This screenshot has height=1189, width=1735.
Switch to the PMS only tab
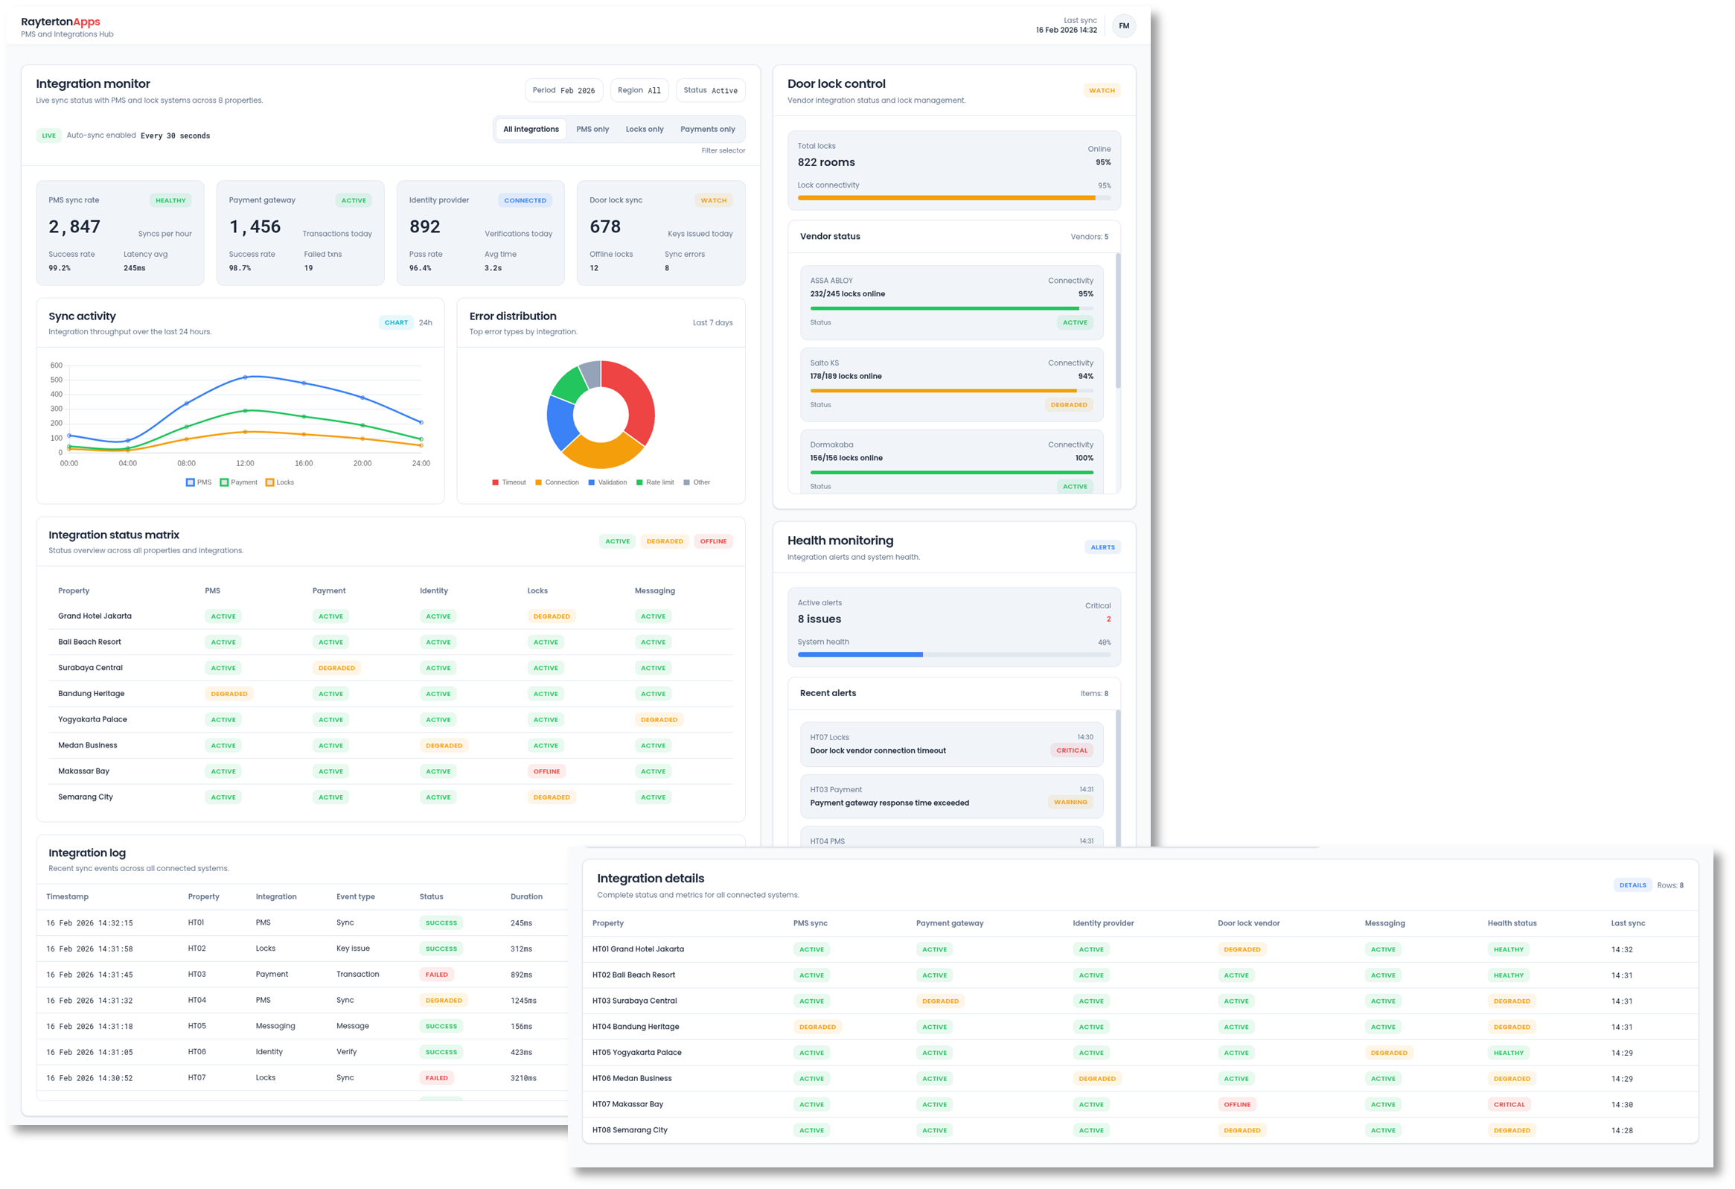click(x=592, y=129)
